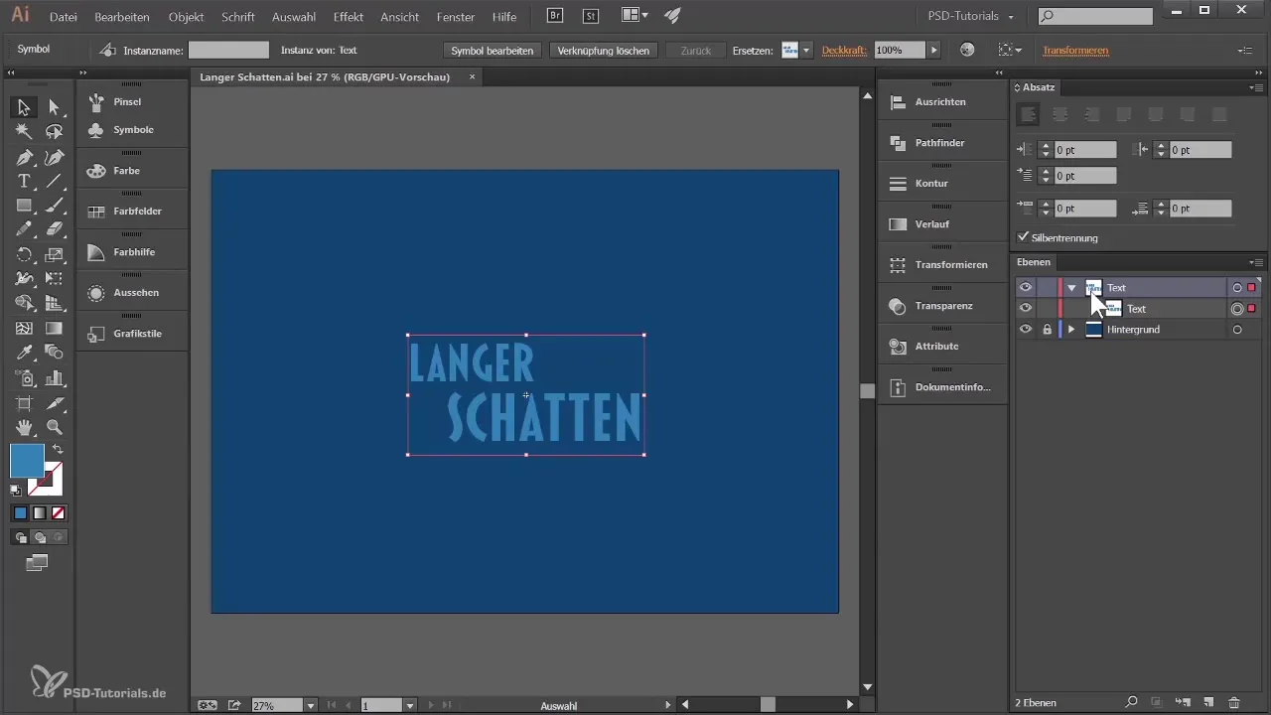Open the Fenster menu
Viewport: 1271px width, 715px height.
456,17
